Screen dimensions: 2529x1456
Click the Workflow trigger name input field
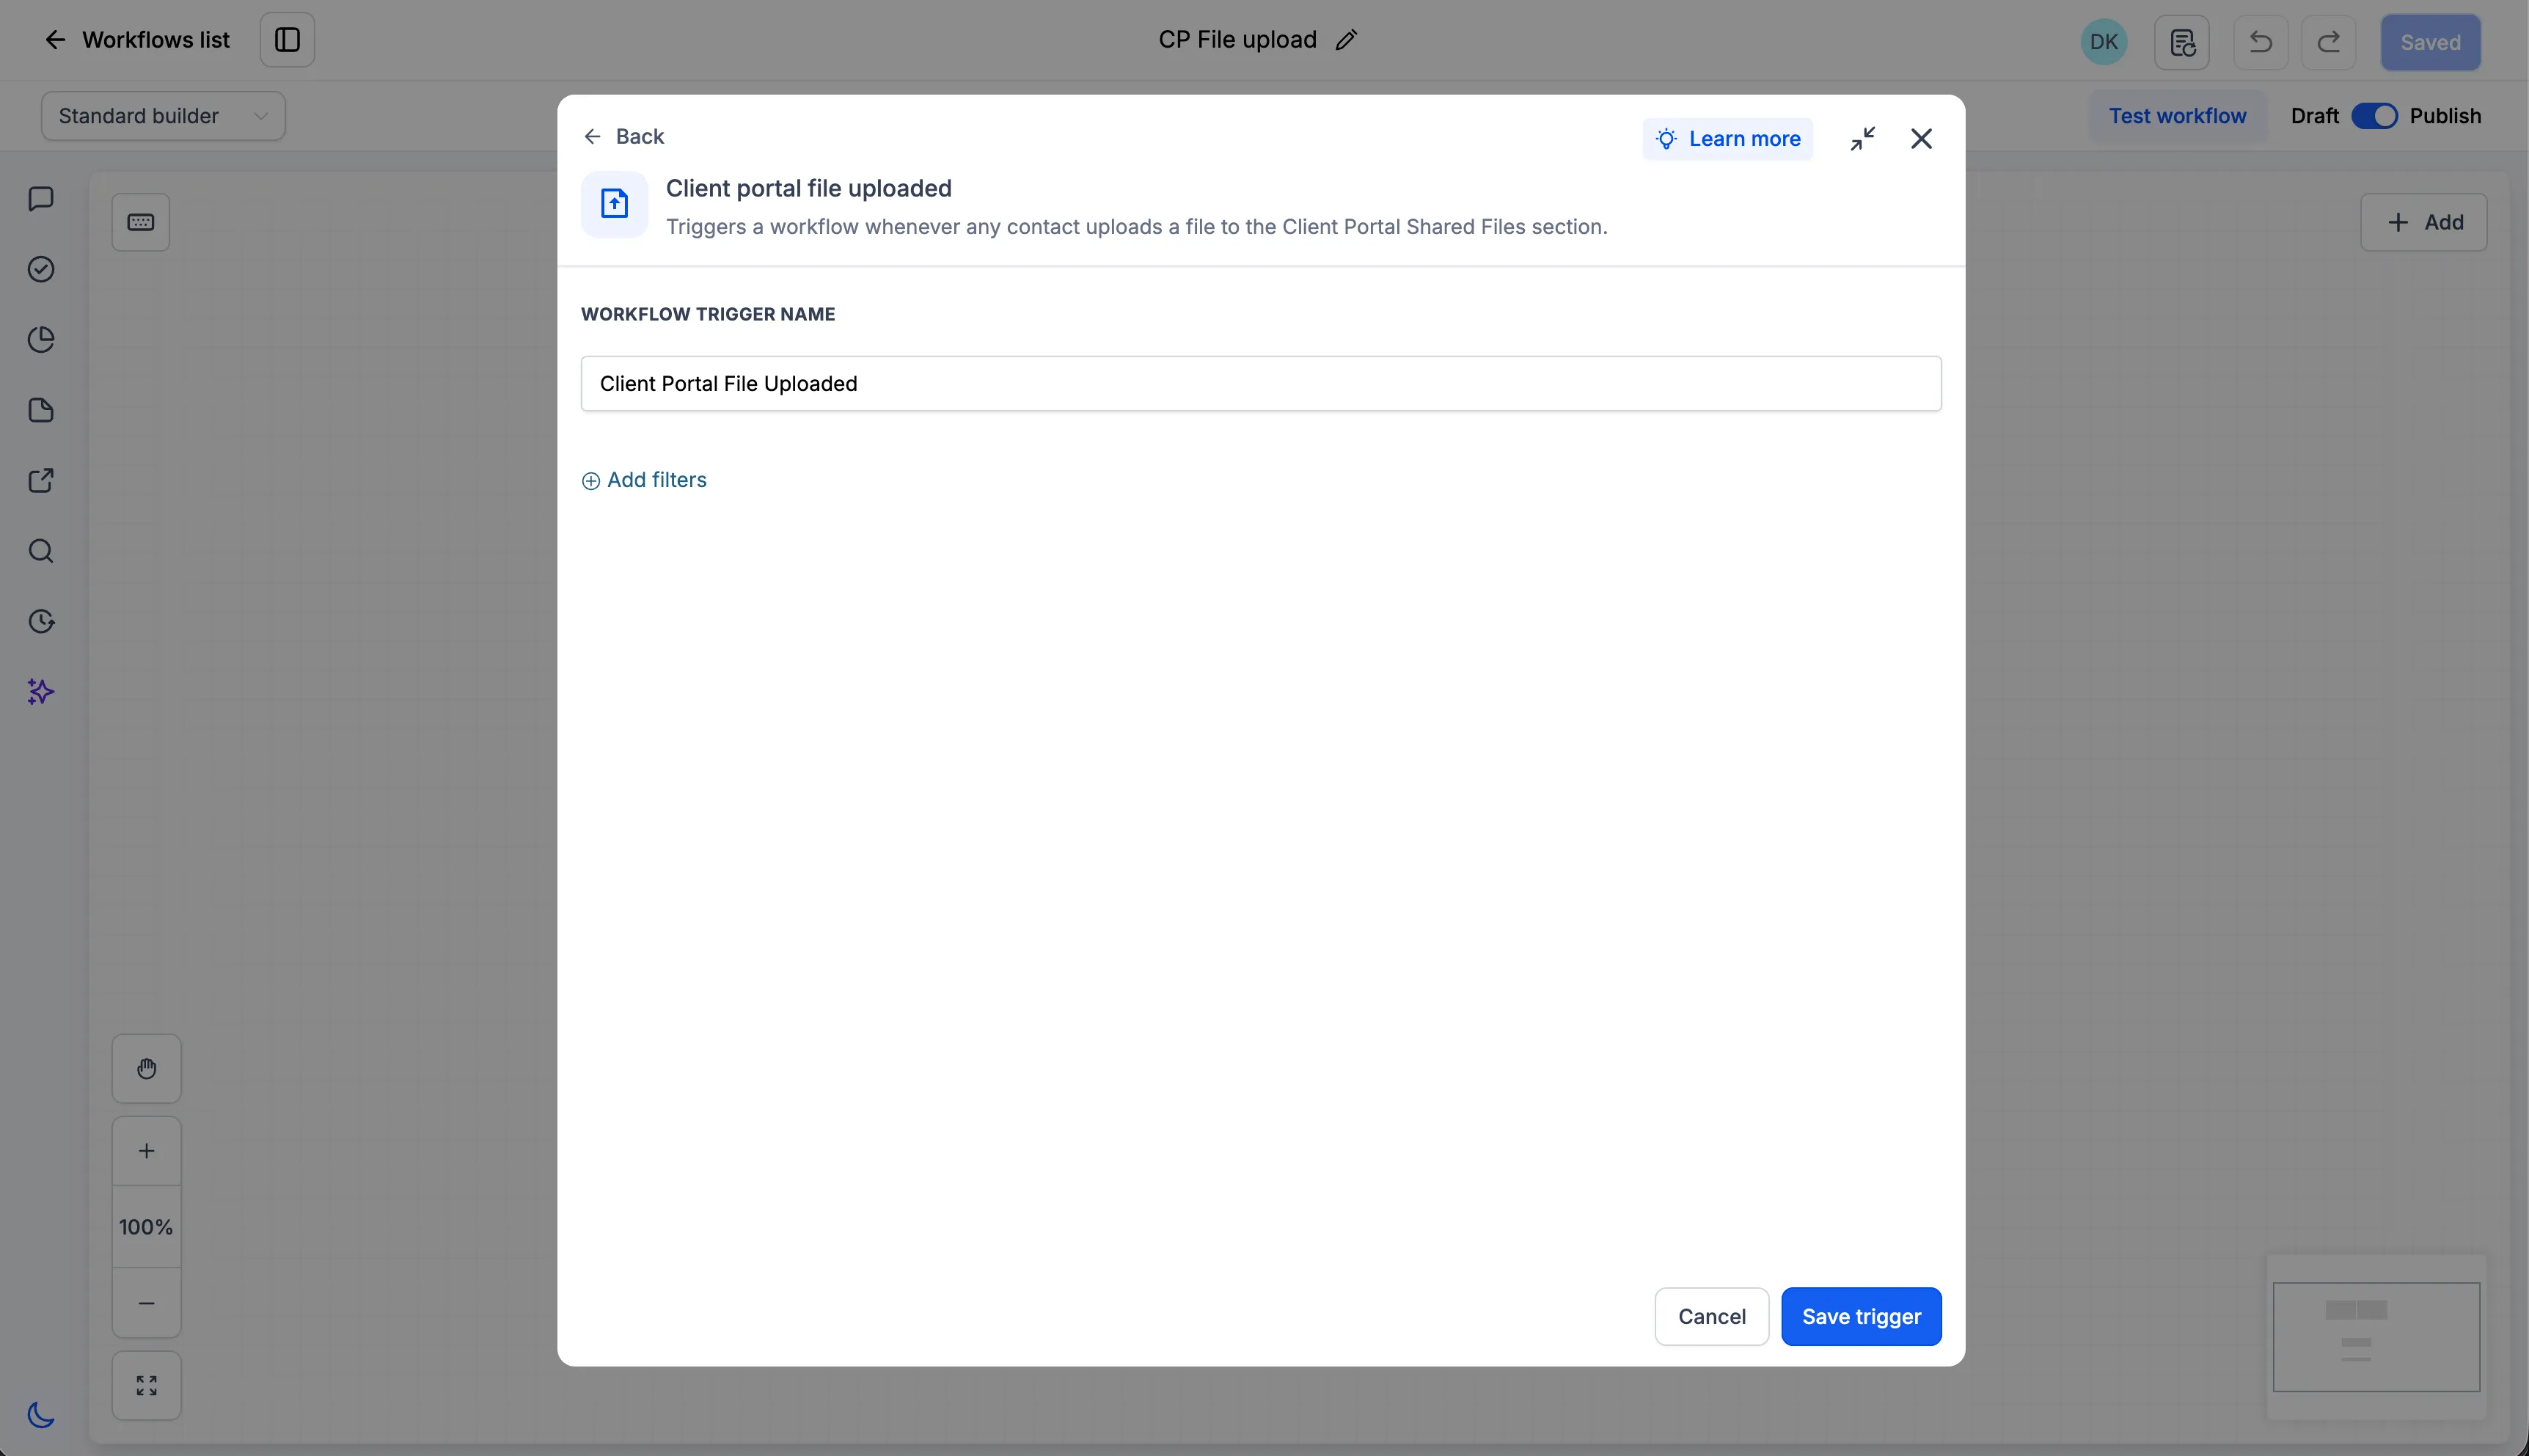pyautogui.click(x=1261, y=384)
